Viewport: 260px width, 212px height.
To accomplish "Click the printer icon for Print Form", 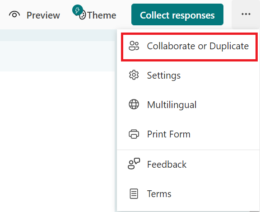I will pyautogui.click(x=134, y=134).
